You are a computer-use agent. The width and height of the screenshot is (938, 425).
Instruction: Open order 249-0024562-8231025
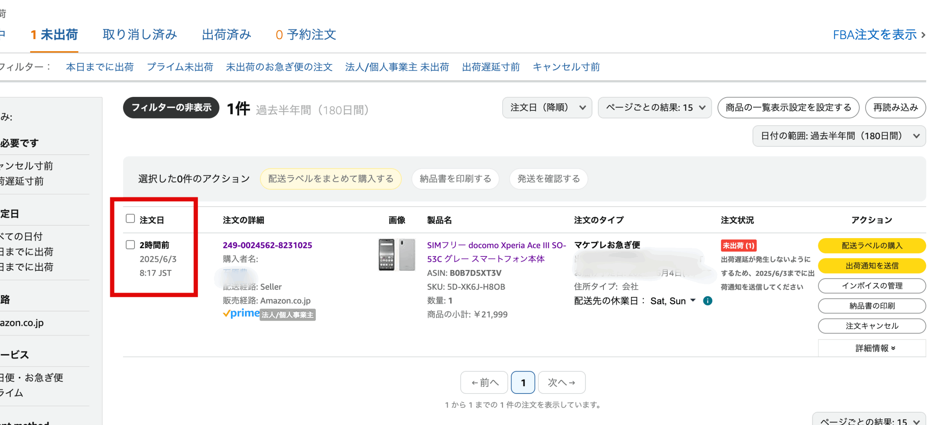[x=267, y=245]
